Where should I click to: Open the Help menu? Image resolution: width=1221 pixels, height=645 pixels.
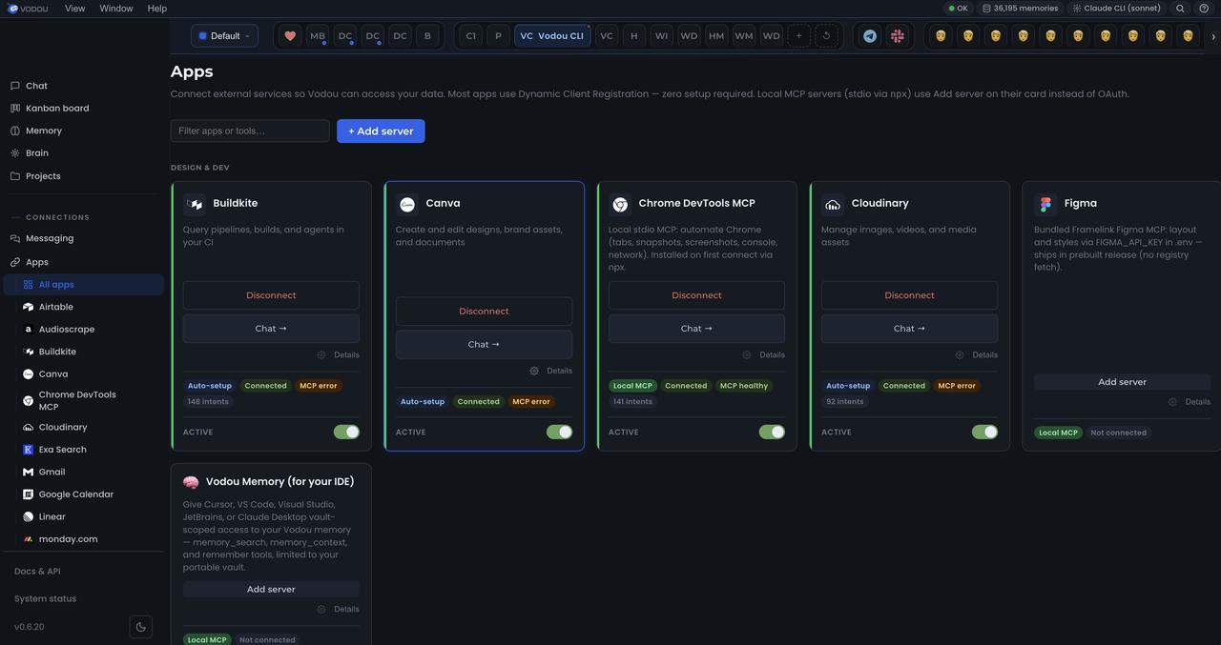[157, 9]
